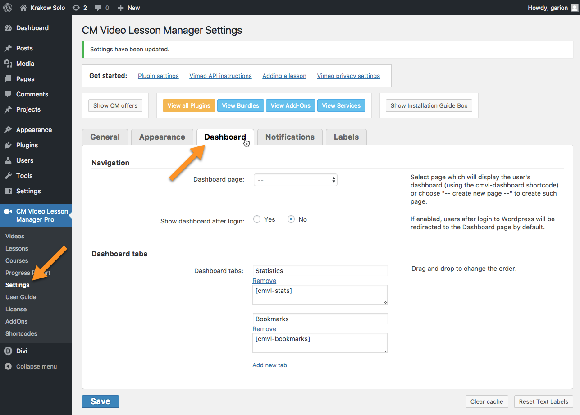The width and height of the screenshot is (580, 415).
Task: Open User Guide submenu item
Action: coord(21,297)
